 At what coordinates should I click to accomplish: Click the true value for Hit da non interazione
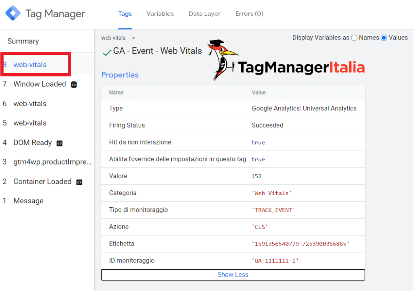pos(258,142)
